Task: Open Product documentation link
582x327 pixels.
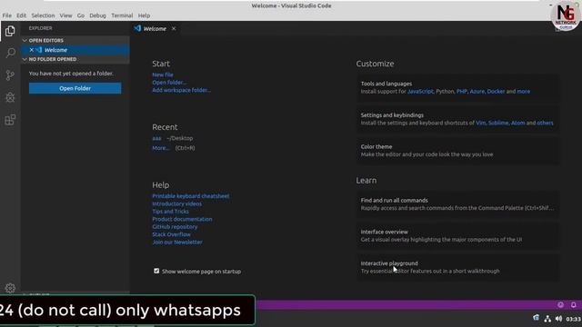Action: tap(182, 219)
